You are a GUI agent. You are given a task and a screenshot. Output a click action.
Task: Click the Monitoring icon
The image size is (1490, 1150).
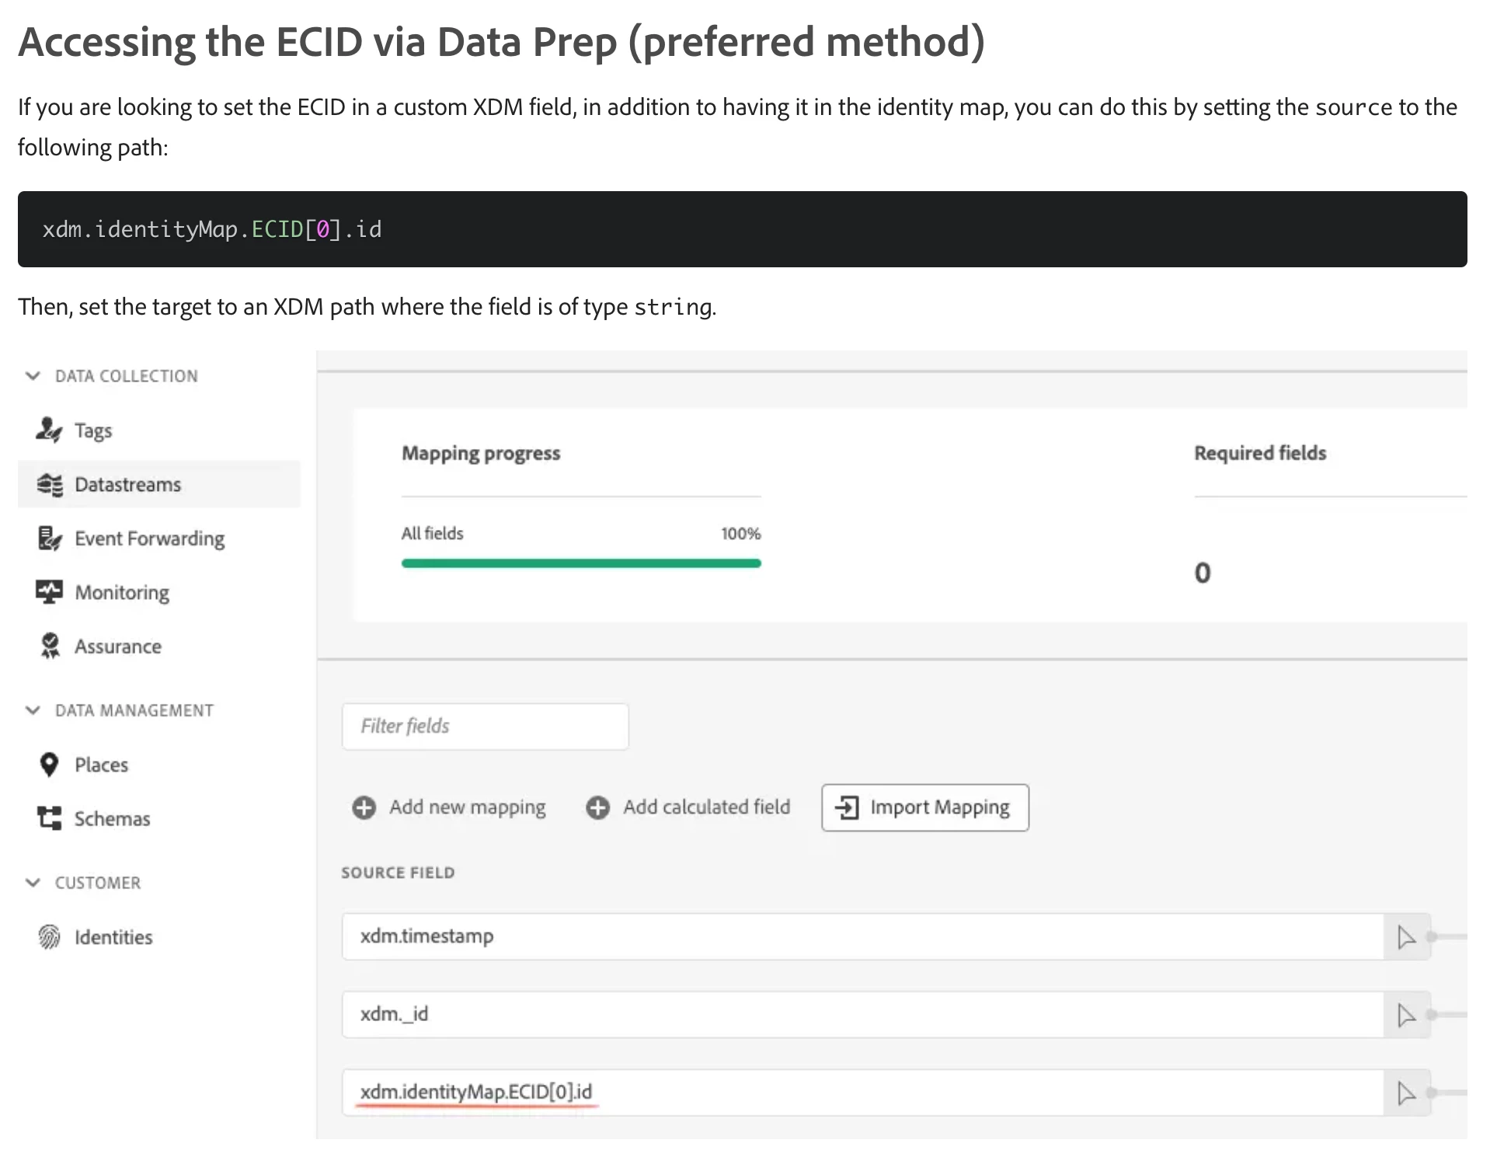[x=50, y=592]
